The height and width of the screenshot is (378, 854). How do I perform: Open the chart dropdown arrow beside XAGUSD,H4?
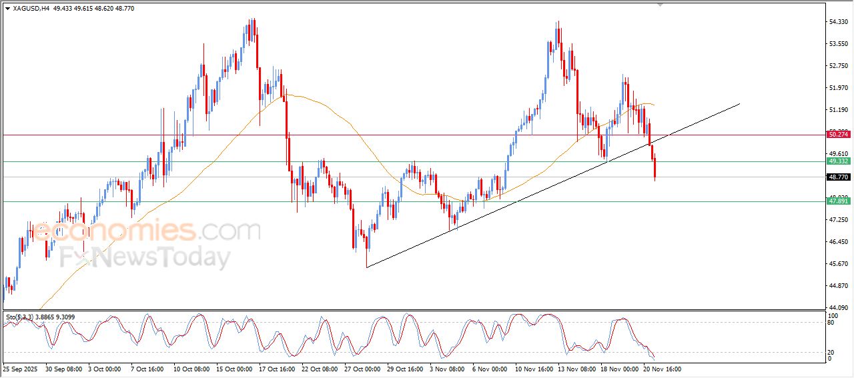[x=8, y=8]
